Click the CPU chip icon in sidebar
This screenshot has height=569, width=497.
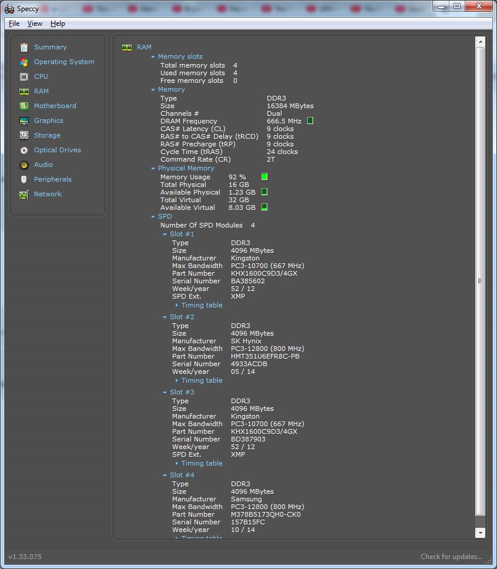click(24, 76)
